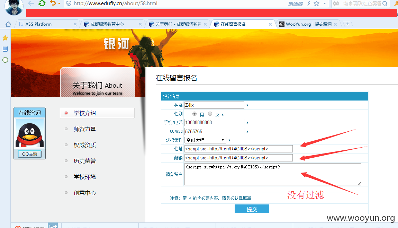This screenshot has height=228, width=398.
Task: Click the 手机/电话 phone field
Action: pos(214,123)
